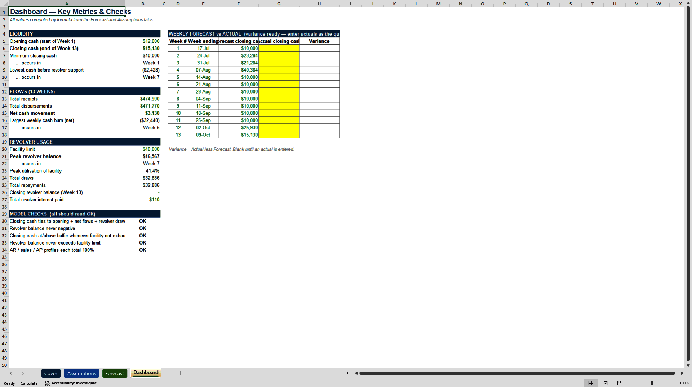Select the Opening cash value $12,000
Image resolution: width=692 pixels, height=387 pixels.
tap(143, 41)
